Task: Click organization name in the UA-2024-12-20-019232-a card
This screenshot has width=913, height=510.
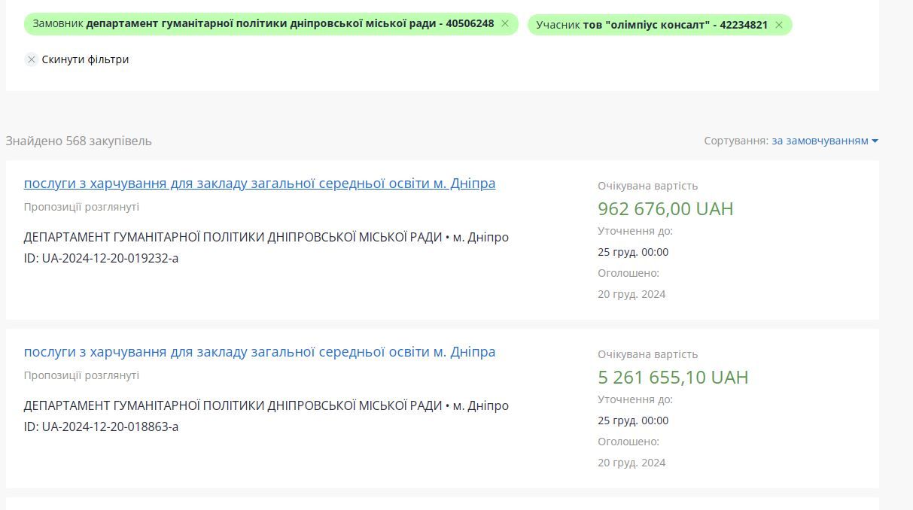Action: pyautogui.click(x=233, y=237)
